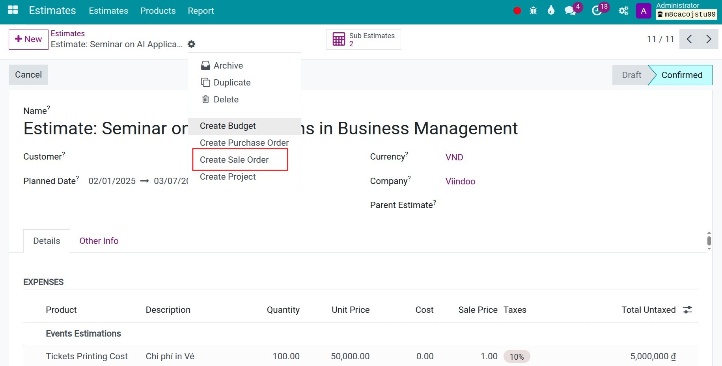
Task: Go to next record arrow
Action: [x=709, y=39]
